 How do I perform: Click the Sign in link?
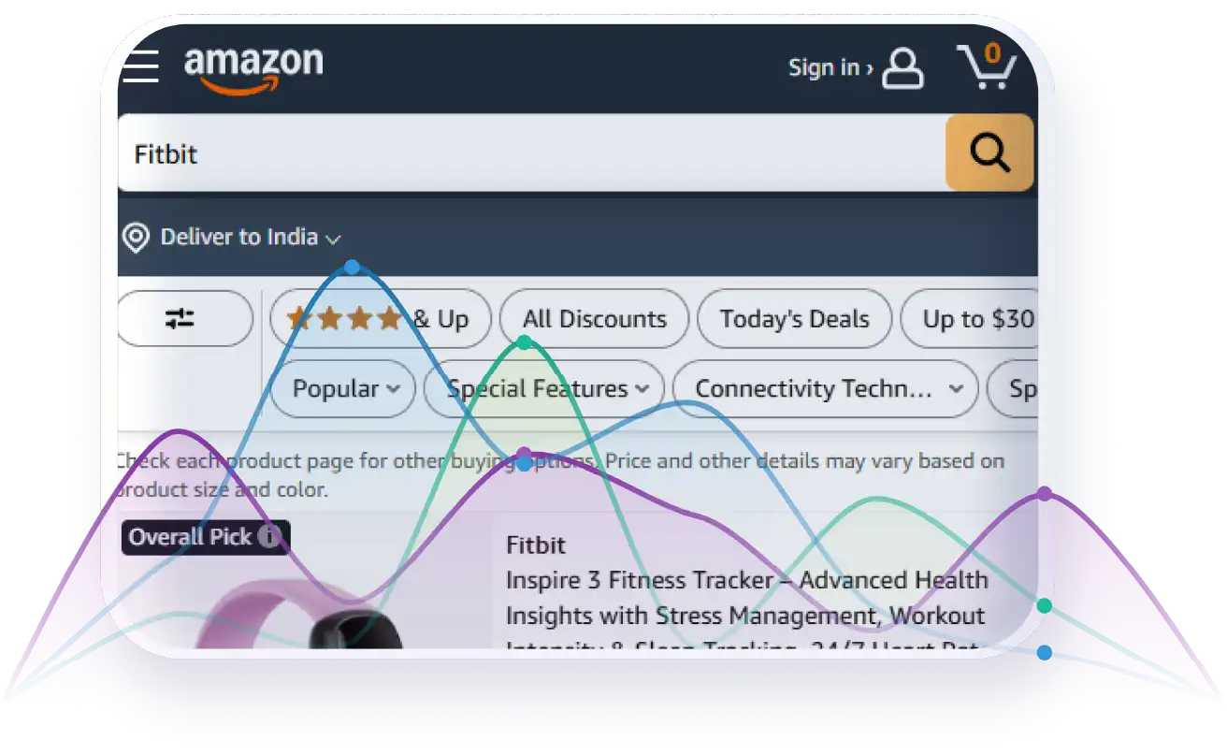[830, 67]
